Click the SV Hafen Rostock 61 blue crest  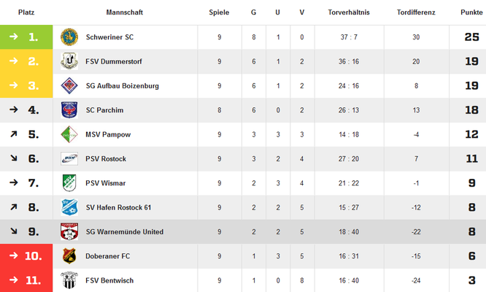(69, 207)
